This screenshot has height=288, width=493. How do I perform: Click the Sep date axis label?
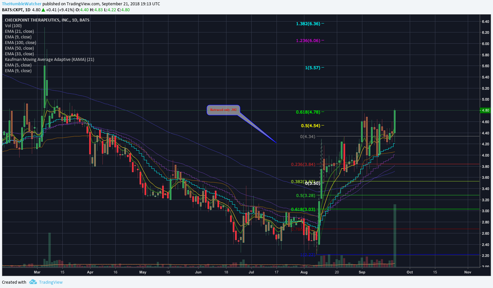click(362, 272)
